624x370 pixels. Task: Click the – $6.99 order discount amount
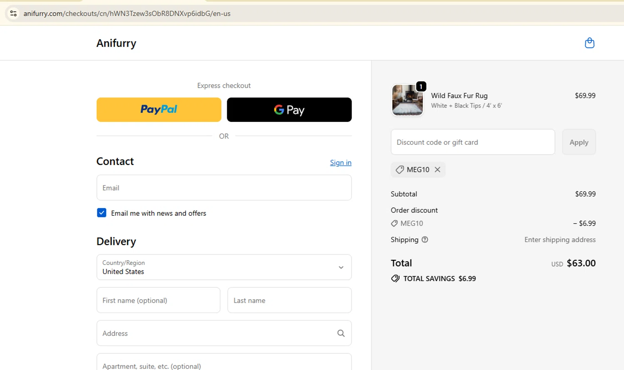pos(584,223)
